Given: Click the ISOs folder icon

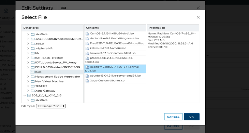Looking at the screenshot, I should [x=32, y=72].
